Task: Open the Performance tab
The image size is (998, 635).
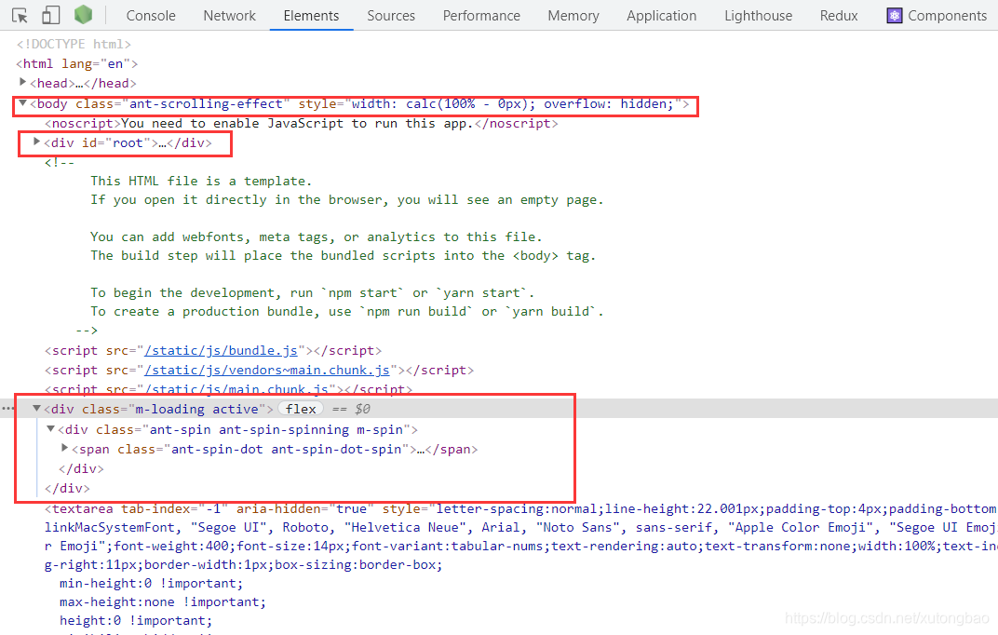Action: (x=481, y=15)
